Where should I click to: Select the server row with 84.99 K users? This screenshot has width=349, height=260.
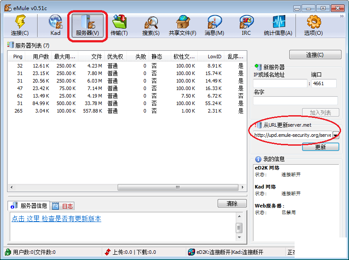[x=127, y=103]
